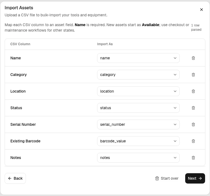Click the 'Name' CSV column label

point(16,58)
